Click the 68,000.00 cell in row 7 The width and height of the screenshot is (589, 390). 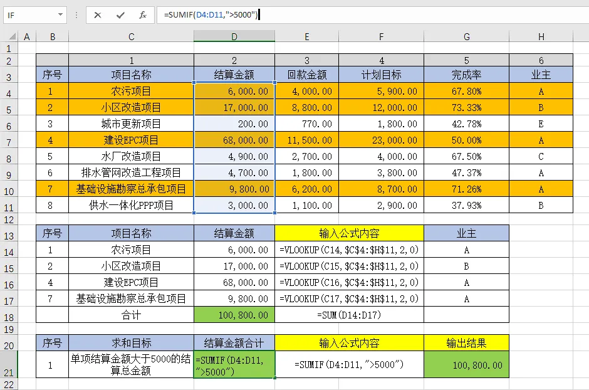(x=234, y=140)
